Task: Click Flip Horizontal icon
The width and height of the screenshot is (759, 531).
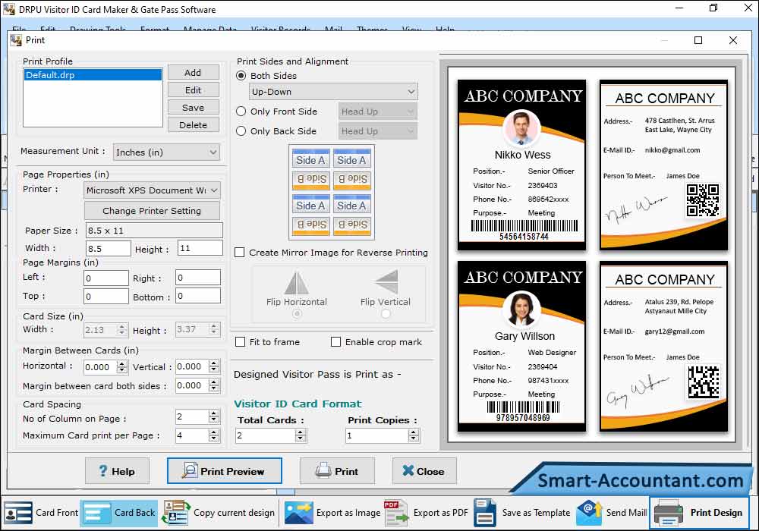Action: pyautogui.click(x=297, y=282)
